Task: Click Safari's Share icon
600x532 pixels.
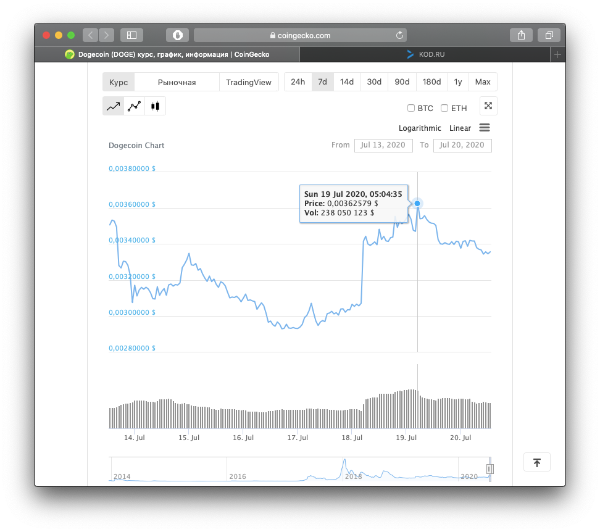Action: click(521, 35)
